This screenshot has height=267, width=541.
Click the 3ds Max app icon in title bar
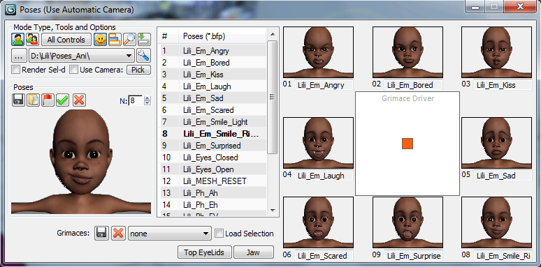point(10,9)
